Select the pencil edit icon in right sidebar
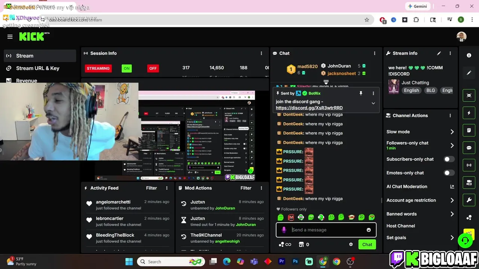479x269 pixels. coord(469,73)
